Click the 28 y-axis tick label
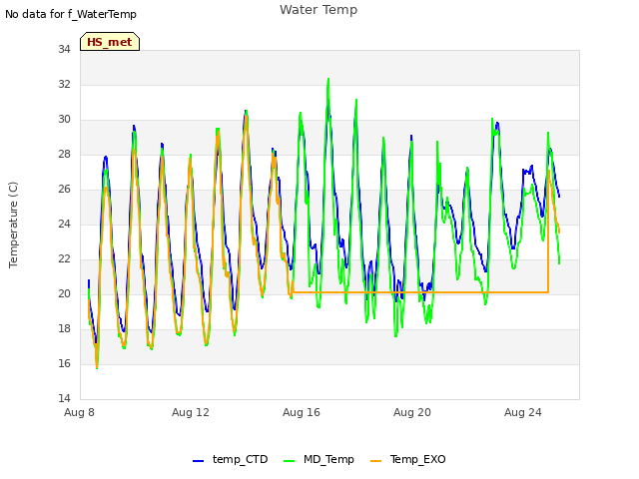Image resolution: width=639 pixels, height=479 pixels. [64, 154]
